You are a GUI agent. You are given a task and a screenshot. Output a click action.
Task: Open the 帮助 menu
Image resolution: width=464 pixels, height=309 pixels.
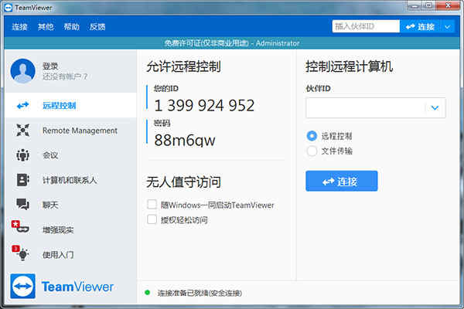click(71, 27)
